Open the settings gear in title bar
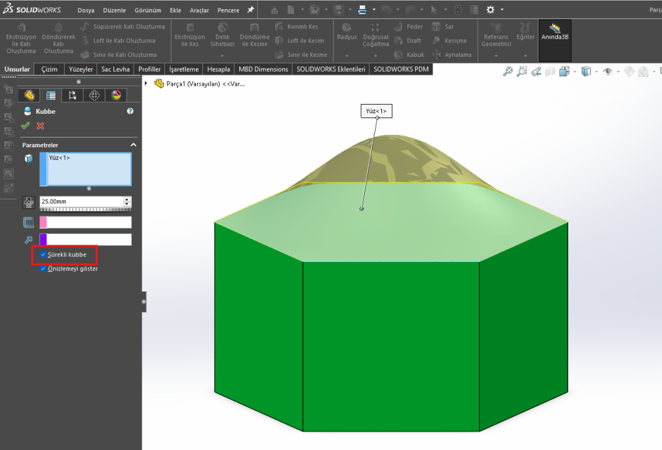662x450 pixels. click(490, 10)
